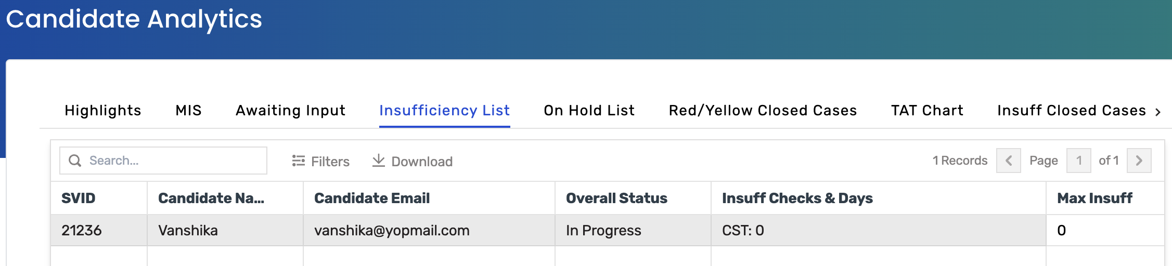The image size is (1172, 266).
Task: Select the Insufficiency List tab
Action: pos(444,111)
